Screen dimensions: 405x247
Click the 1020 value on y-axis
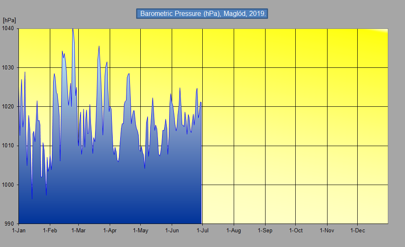coord(9,107)
